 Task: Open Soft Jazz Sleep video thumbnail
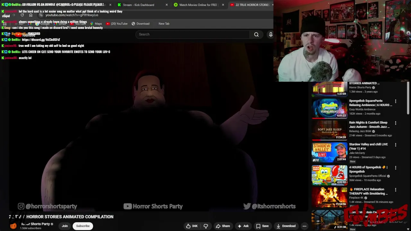click(x=329, y=130)
